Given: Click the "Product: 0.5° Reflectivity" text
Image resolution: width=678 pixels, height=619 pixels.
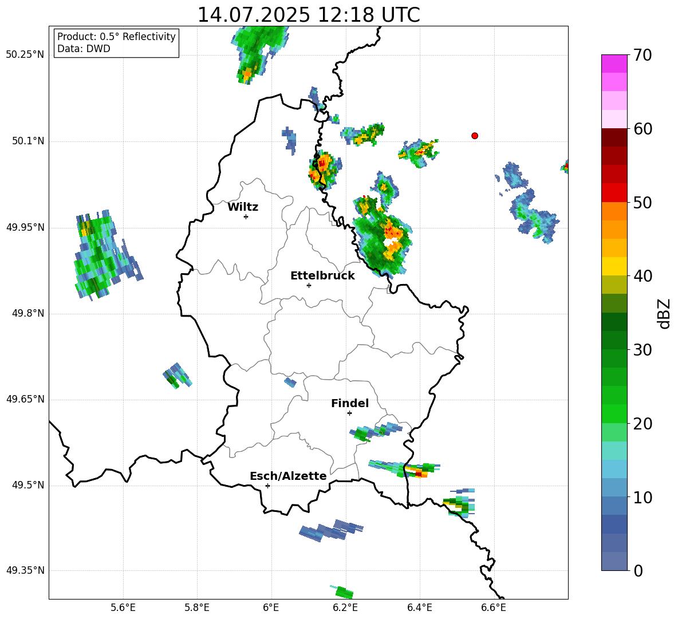Looking at the screenshot, I should pyautogui.click(x=116, y=37).
